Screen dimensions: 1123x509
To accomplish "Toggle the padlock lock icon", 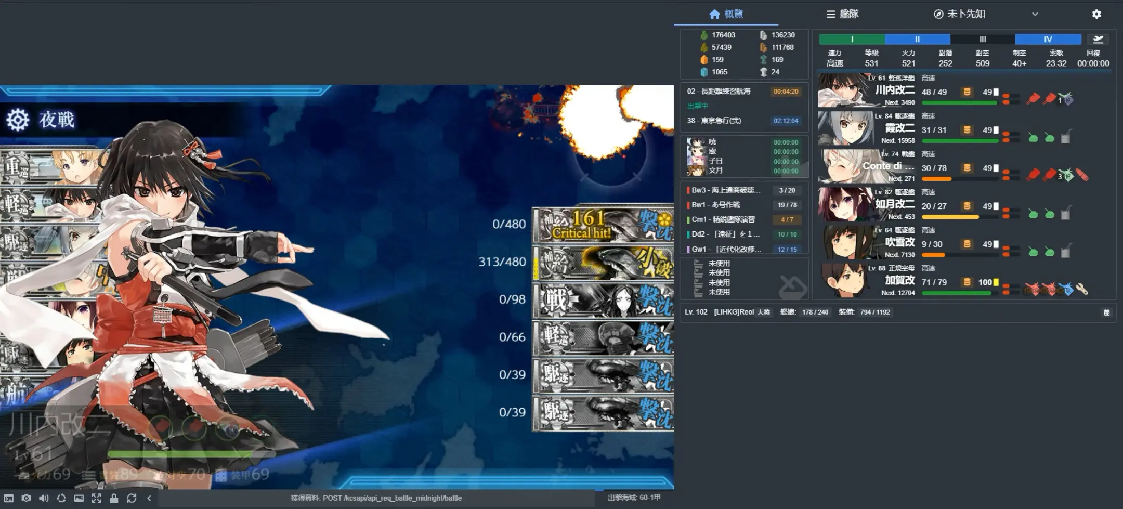I will 114,498.
